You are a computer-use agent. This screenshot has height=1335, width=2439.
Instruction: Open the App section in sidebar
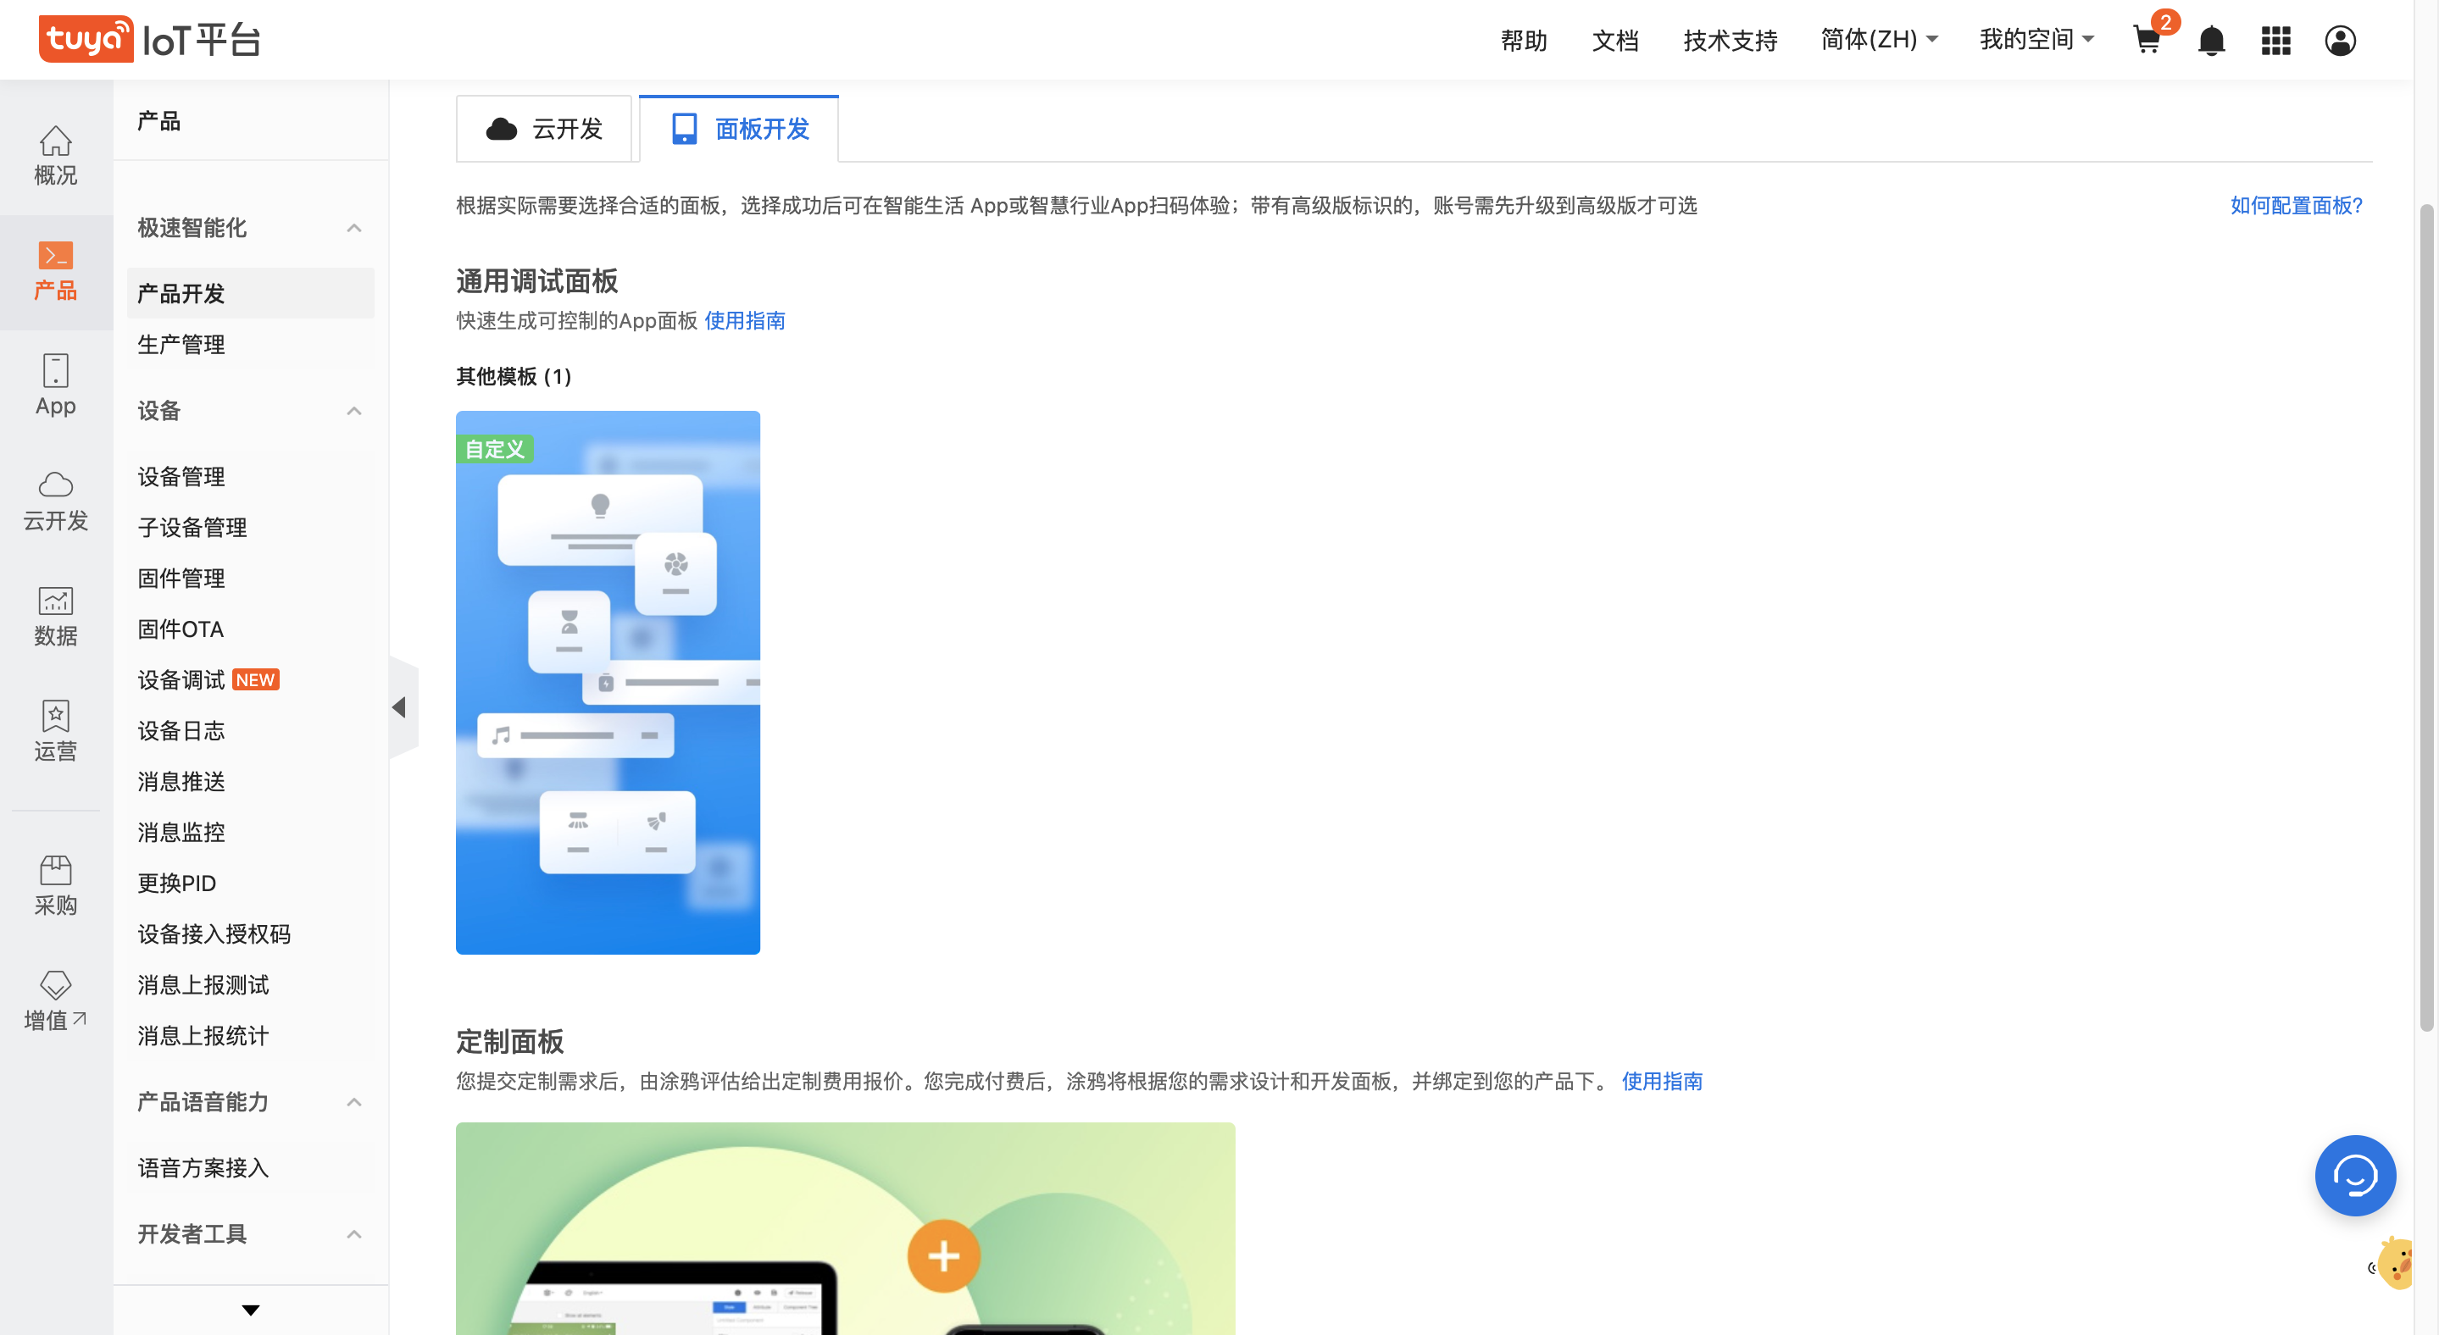click(x=56, y=386)
